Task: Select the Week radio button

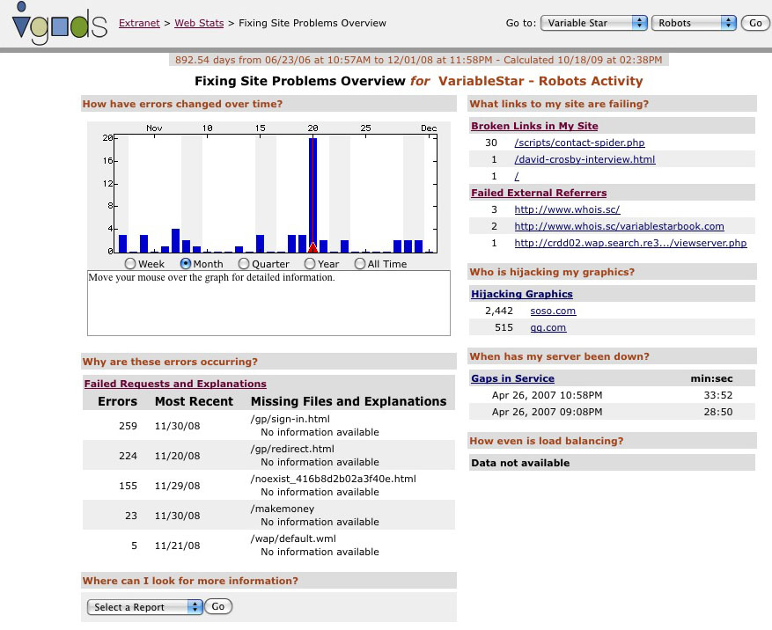Action: pos(130,264)
